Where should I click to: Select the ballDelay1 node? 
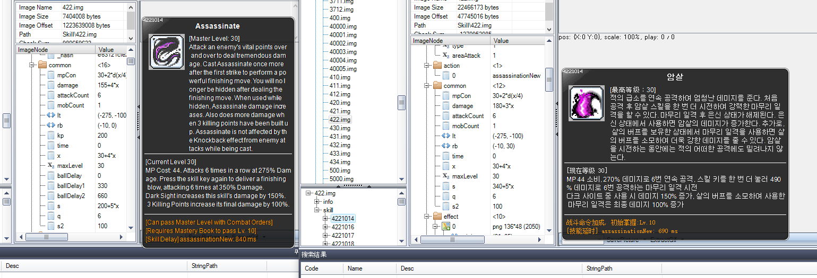[x=72, y=186]
